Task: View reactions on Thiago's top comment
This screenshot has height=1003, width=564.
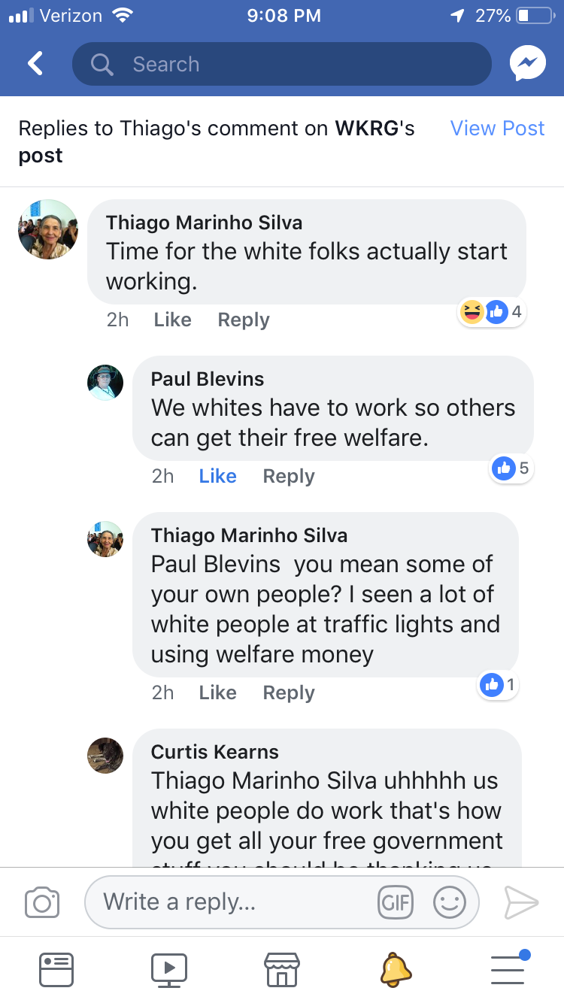Action: coord(492,311)
